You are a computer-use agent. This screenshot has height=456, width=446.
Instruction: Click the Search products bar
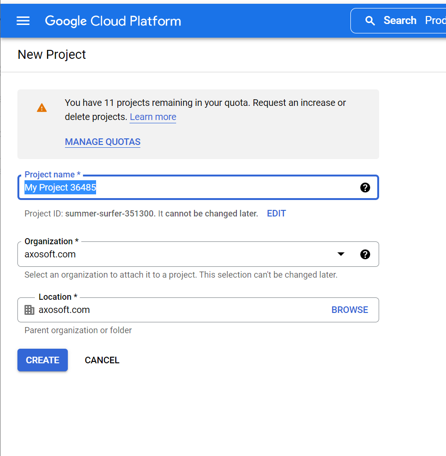click(398, 21)
